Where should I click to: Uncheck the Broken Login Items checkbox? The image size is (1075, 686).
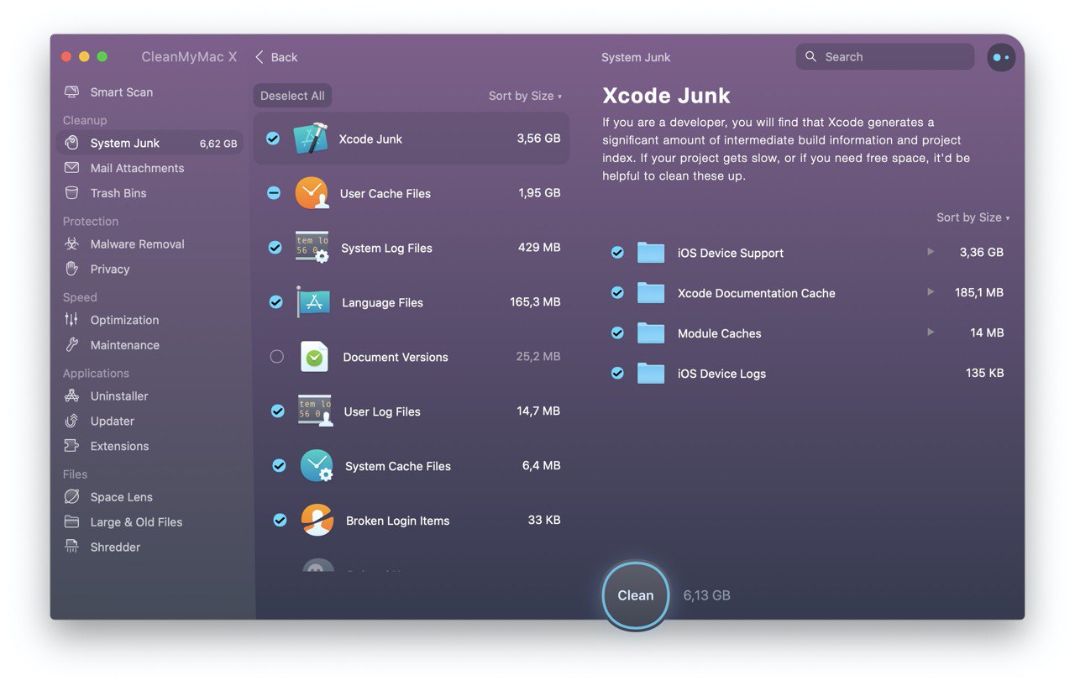coord(280,521)
